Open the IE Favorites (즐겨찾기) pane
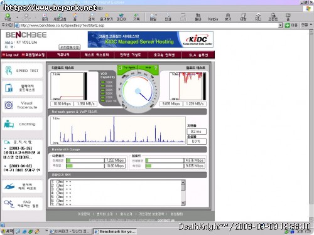 click(x=107, y=17)
